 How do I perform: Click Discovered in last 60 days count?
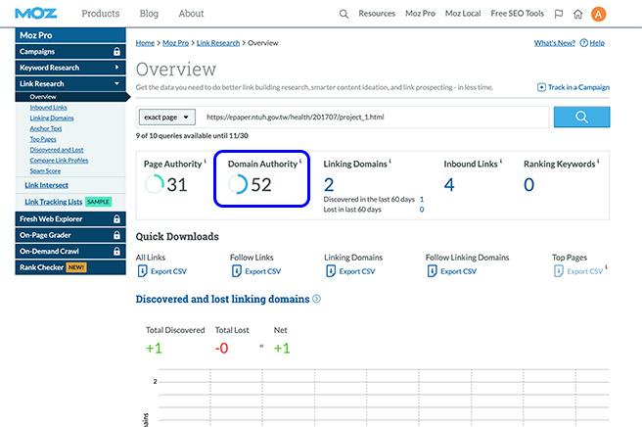pyautogui.click(x=422, y=199)
